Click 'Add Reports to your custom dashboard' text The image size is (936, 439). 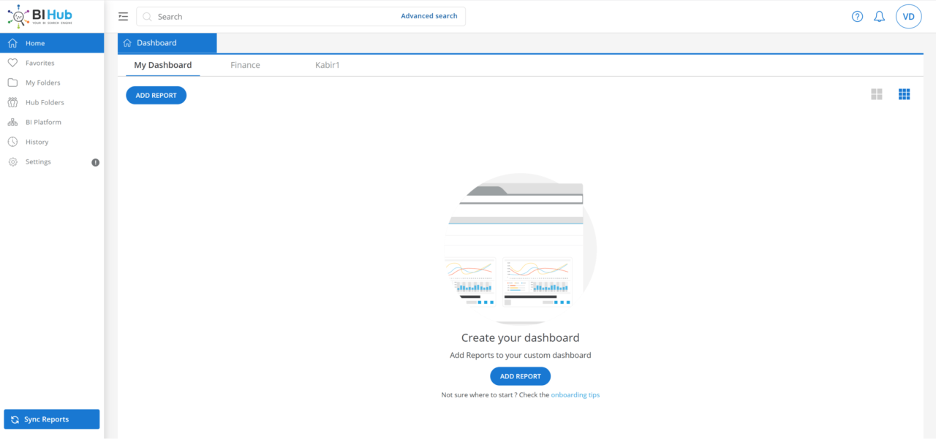coord(521,355)
